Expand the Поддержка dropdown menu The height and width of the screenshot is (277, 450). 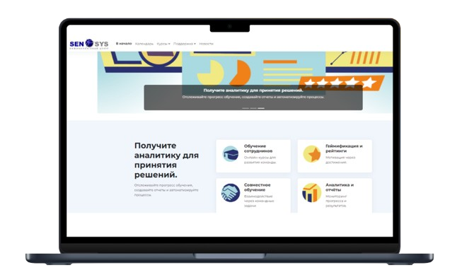tap(185, 44)
